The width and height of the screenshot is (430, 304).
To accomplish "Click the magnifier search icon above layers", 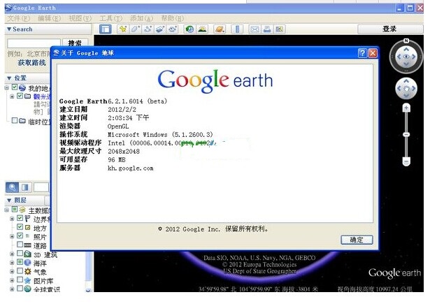I will pyautogui.click(x=12, y=187).
